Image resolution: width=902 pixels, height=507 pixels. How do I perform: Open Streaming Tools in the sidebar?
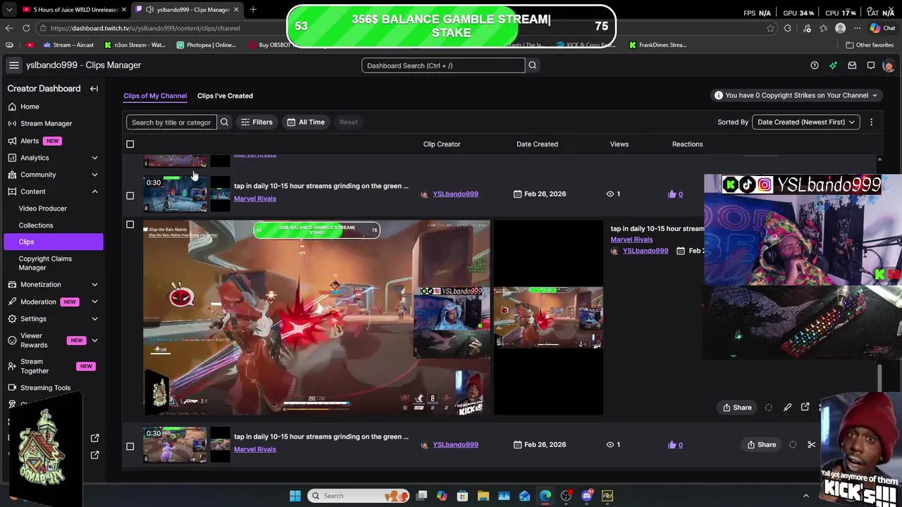coord(45,387)
